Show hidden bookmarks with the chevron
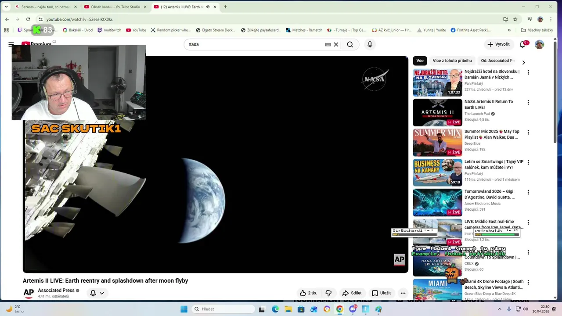562x316 pixels. pos(509,30)
